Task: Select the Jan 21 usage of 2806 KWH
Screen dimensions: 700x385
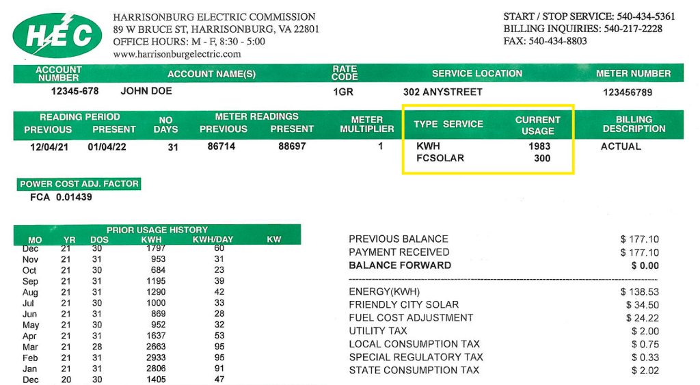Action: pyautogui.click(x=156, y=369)
